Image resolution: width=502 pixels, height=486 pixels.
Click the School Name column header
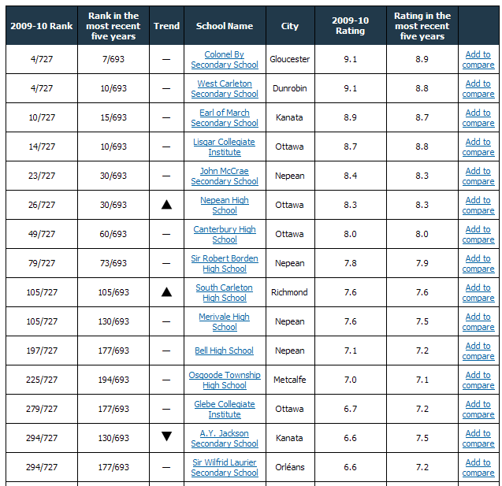click(x=224, y=26)
